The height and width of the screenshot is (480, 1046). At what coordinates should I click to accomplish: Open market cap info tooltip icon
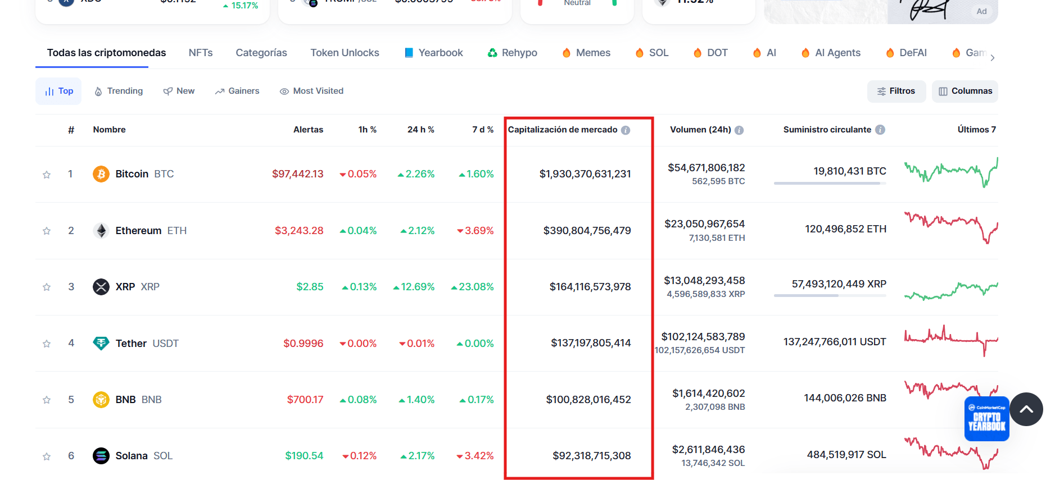[626, 130]
